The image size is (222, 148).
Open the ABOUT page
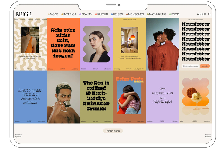point(201,14)
